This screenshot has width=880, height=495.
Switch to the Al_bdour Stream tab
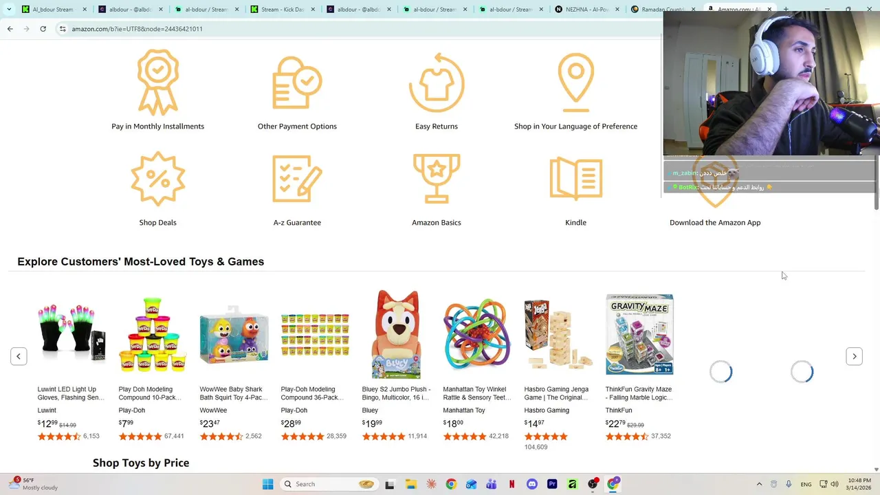[54, 10]
